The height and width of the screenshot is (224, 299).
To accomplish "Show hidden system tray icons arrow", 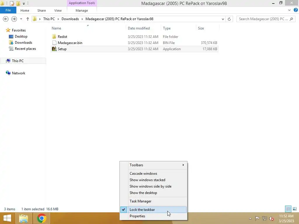I will (x=250, y=218).
